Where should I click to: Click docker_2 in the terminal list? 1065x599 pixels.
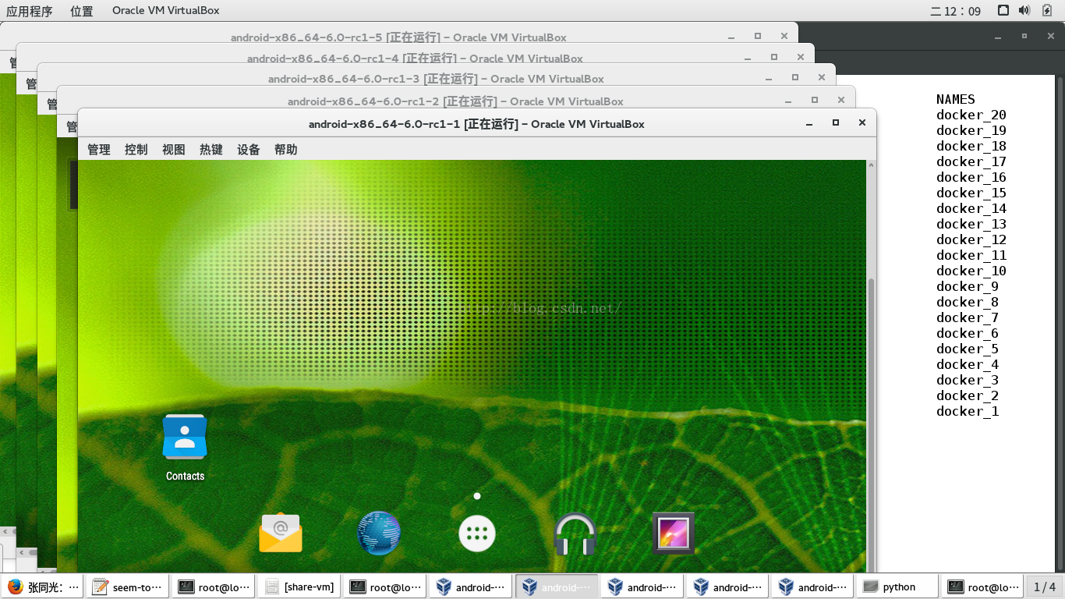click(968, 395)
